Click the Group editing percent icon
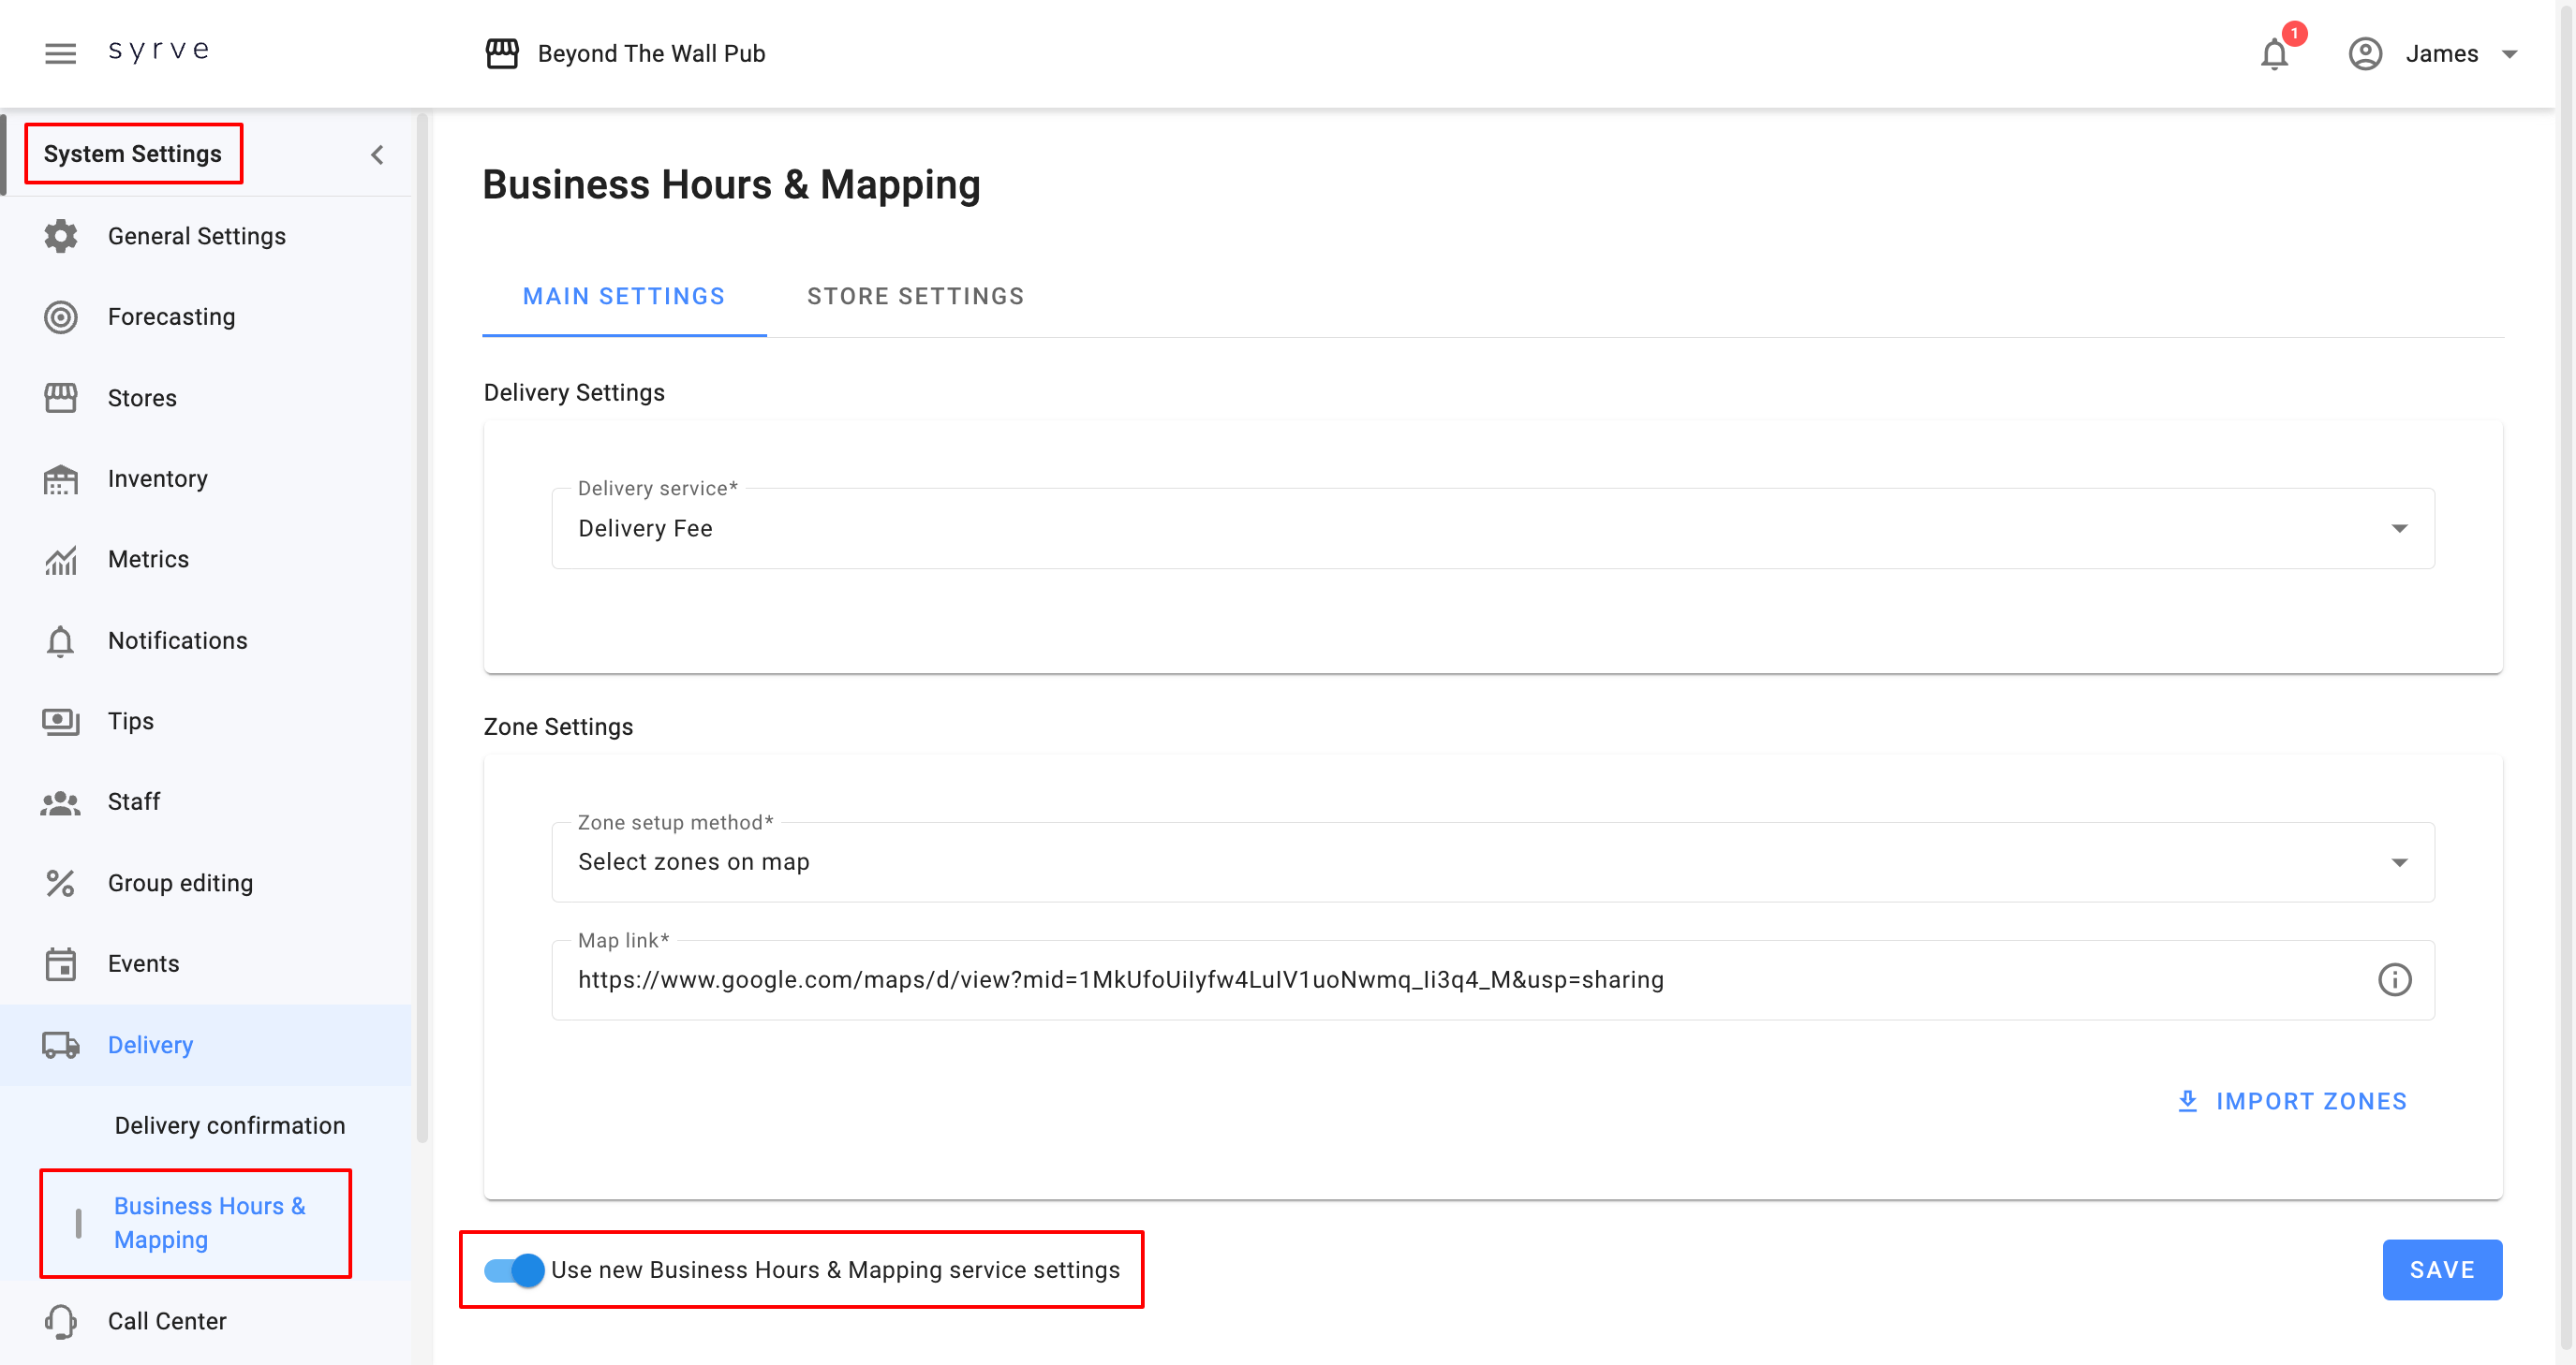Screen dimensions: 2576x1365 60,884
